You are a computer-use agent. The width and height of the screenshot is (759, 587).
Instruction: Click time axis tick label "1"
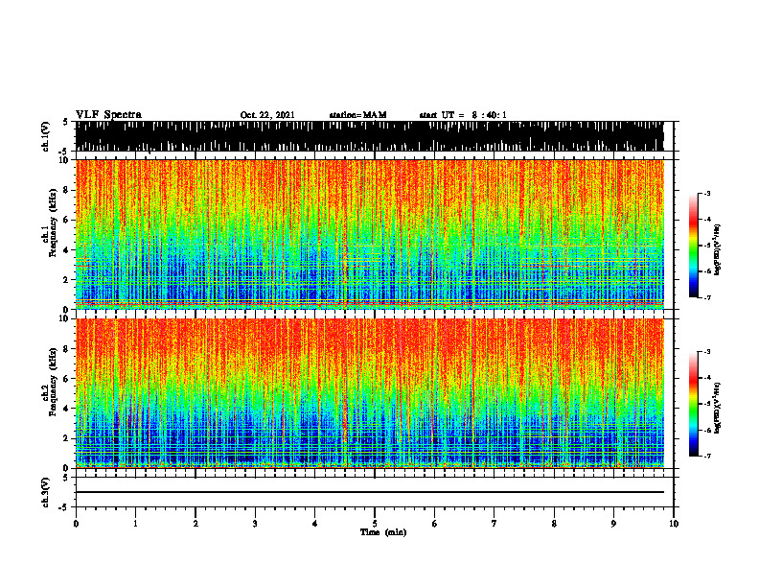[135, 524]
